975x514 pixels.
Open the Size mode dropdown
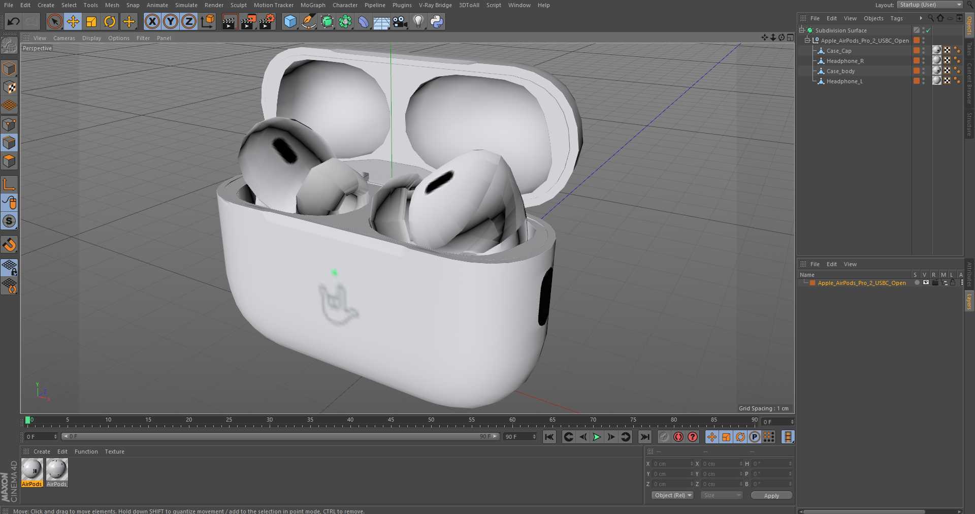click(x=721, y=495)
